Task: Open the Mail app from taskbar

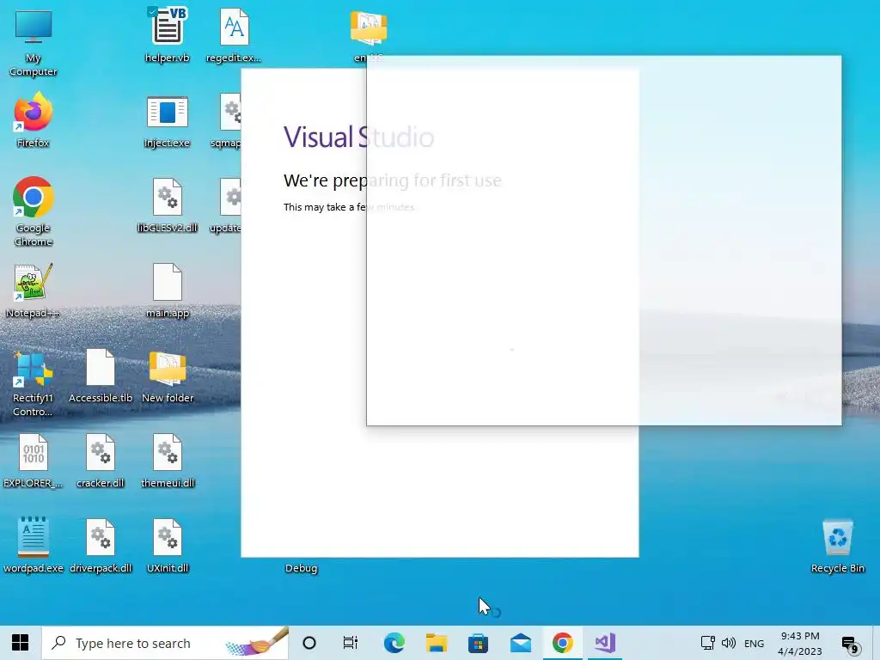Action: [x=521, y=643]
